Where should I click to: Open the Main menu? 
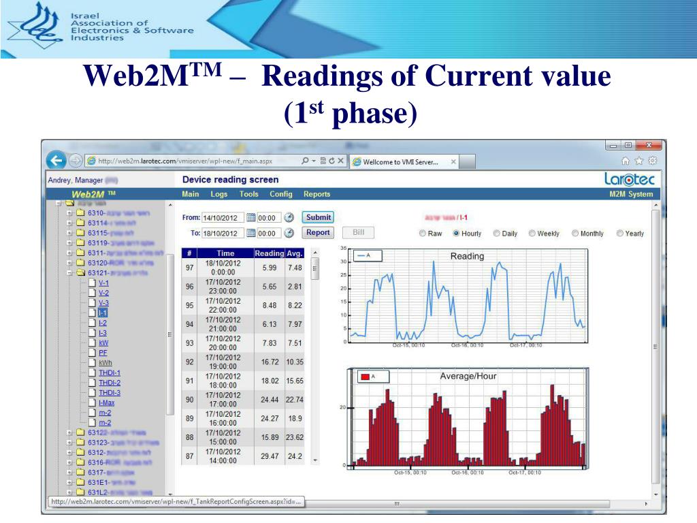tap(191, 194)
